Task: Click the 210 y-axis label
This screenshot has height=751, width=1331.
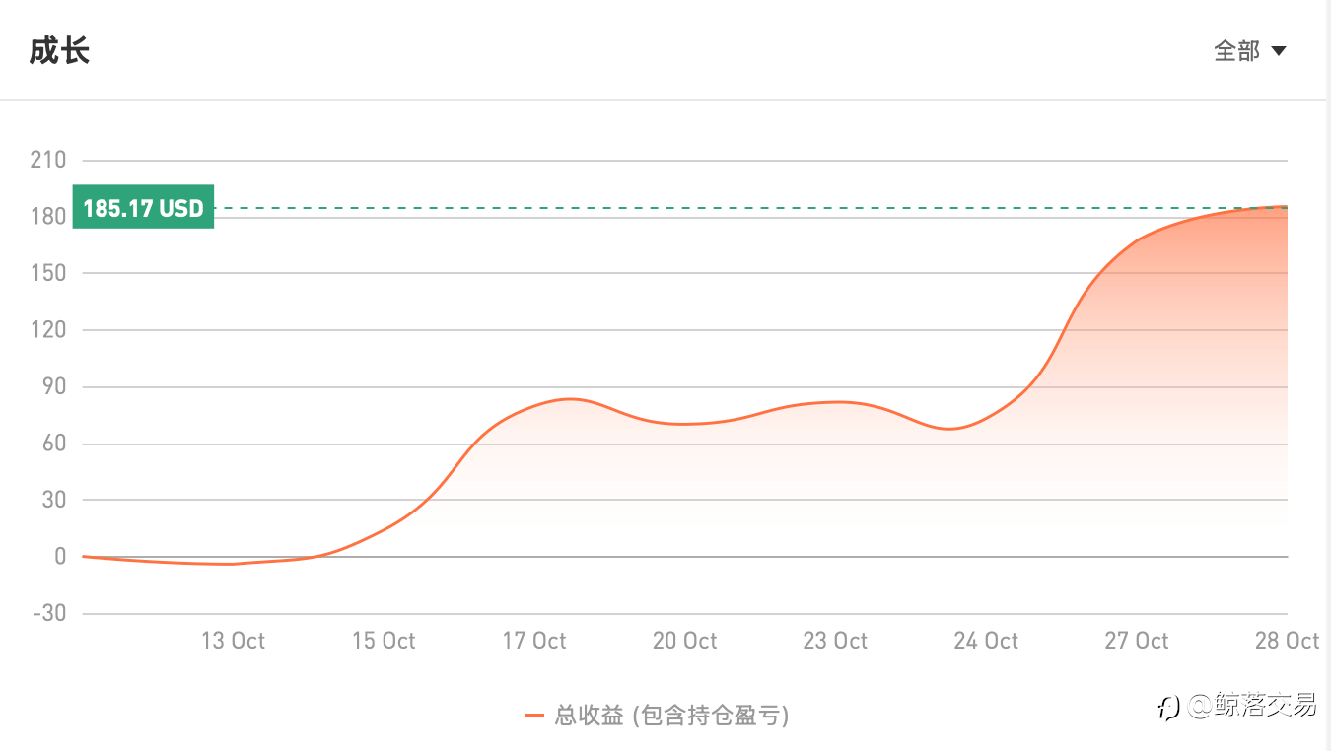Action: click(x=48, y=160)
